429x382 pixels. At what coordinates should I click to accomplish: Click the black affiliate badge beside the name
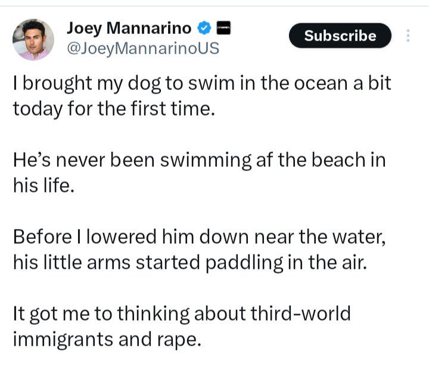pos(225,28)
